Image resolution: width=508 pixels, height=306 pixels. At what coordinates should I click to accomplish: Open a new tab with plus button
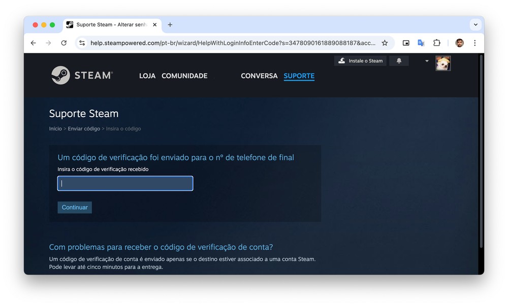pos(170,25)
